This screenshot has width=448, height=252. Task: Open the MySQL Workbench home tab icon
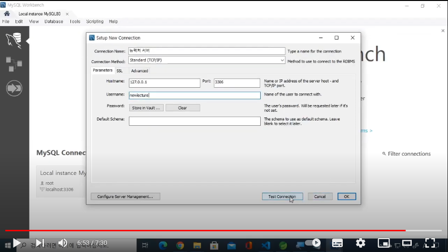click(7, 13)
